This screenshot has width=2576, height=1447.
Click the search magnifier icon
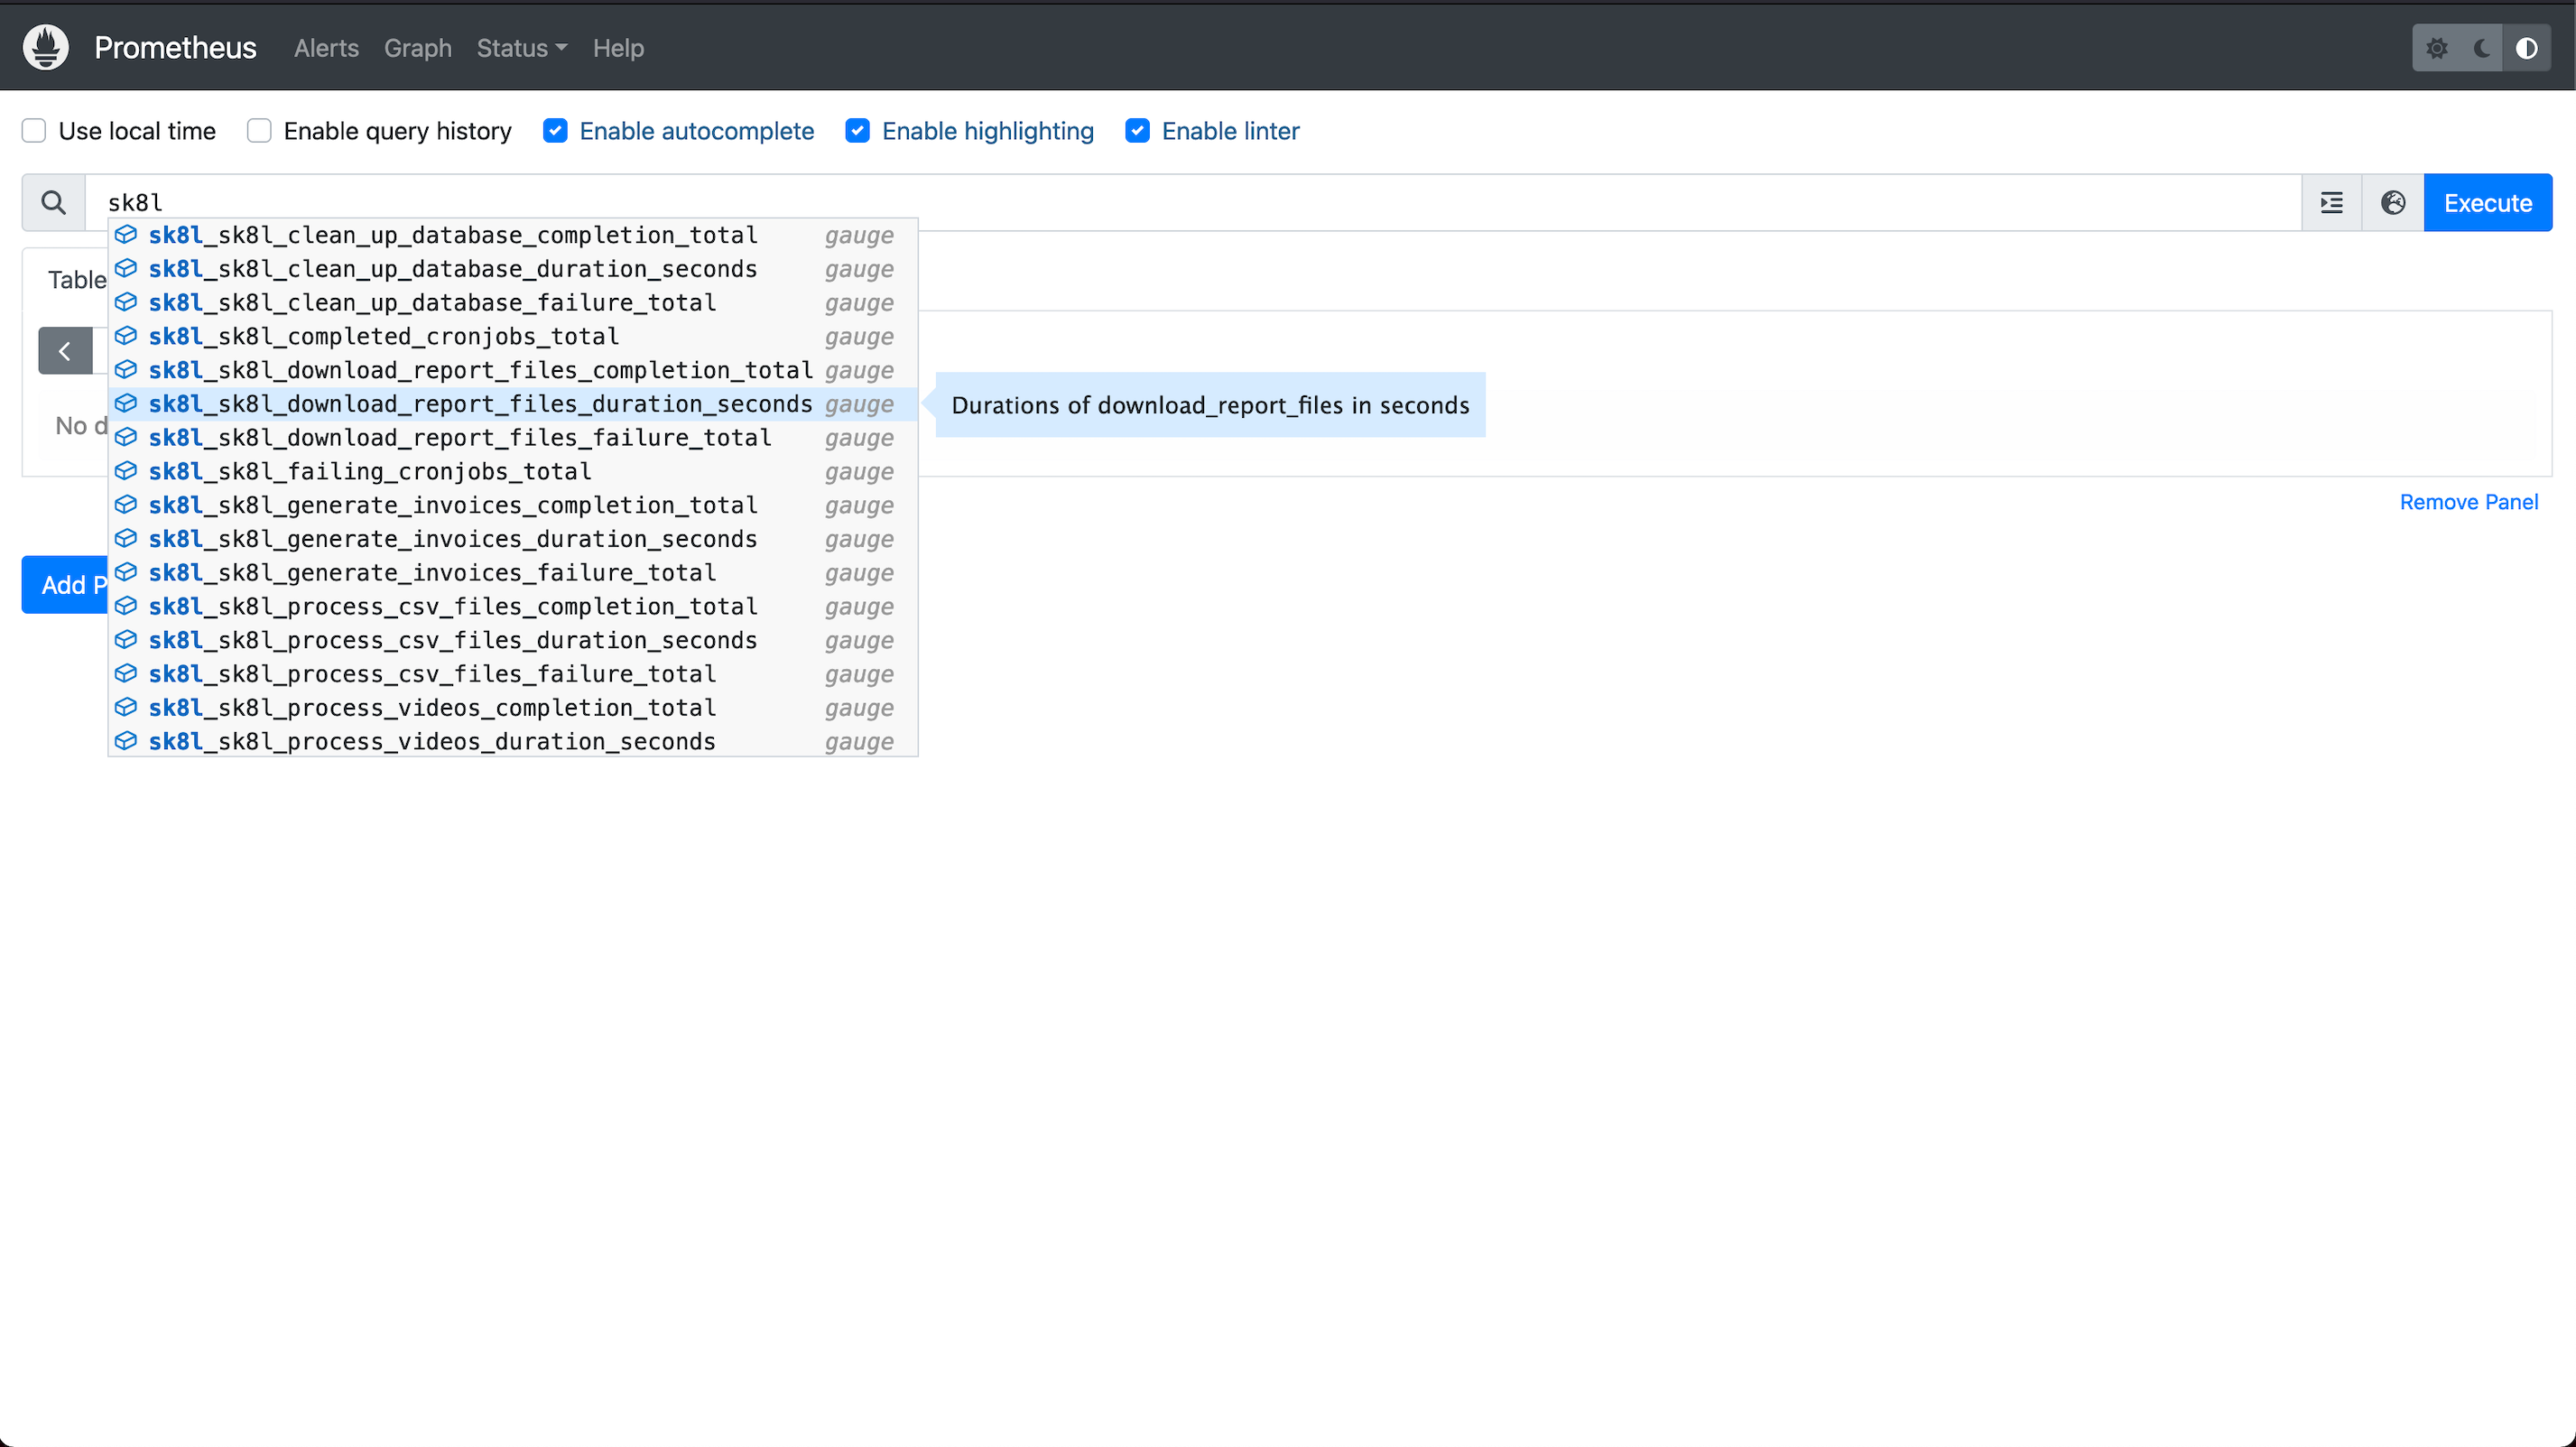click(53, 203)
